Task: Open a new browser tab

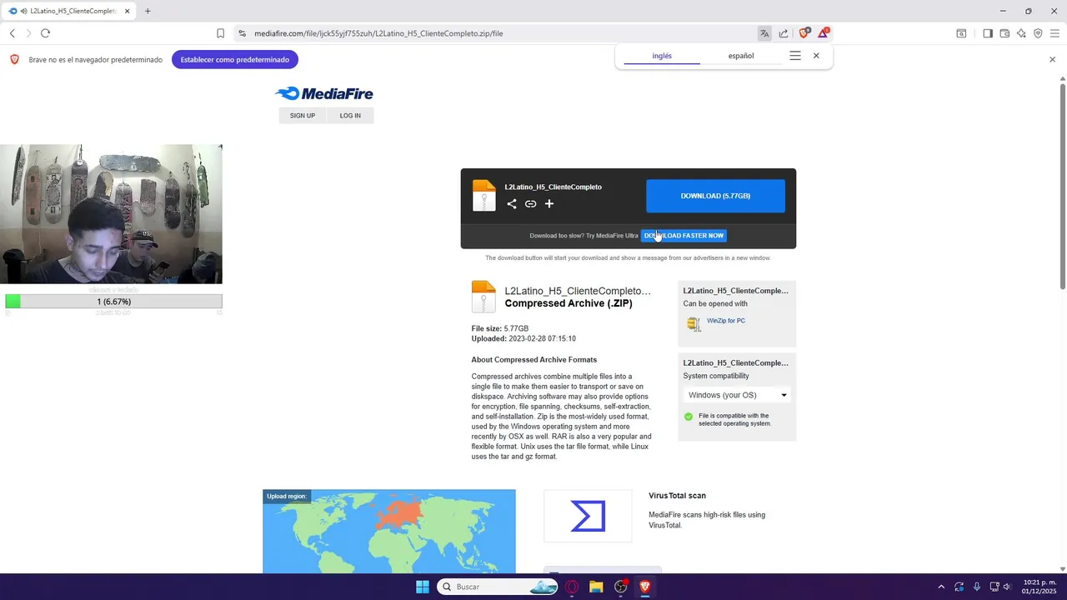Action: click(x=148, y=11)
